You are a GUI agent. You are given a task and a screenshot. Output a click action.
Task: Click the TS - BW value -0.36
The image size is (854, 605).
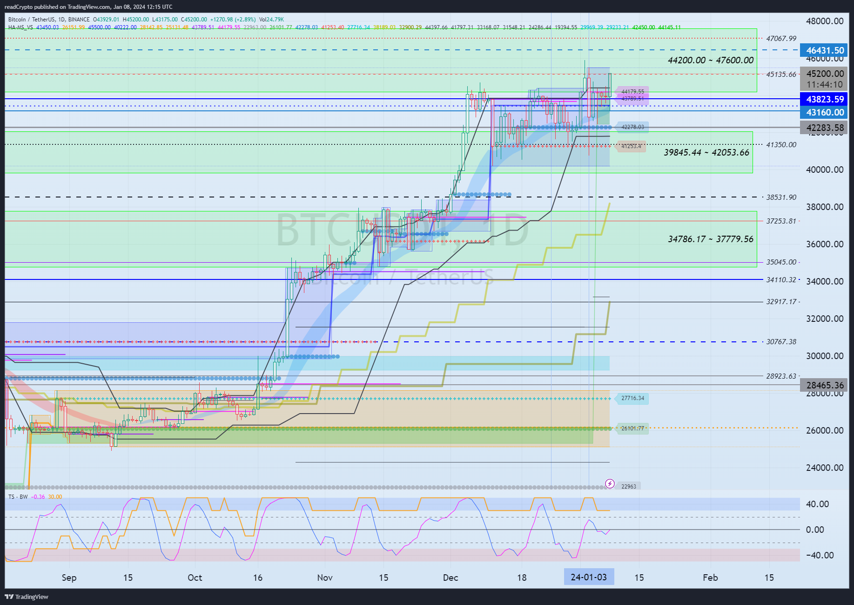38,497
